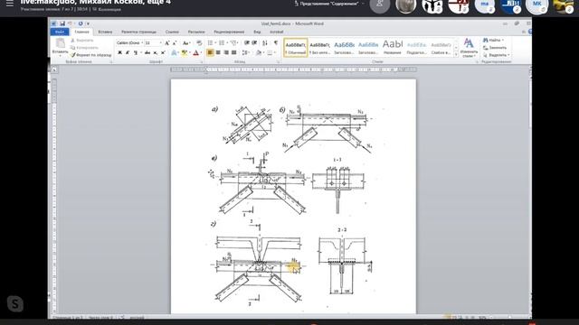Open the line spacing dropdown

[245, 53]
